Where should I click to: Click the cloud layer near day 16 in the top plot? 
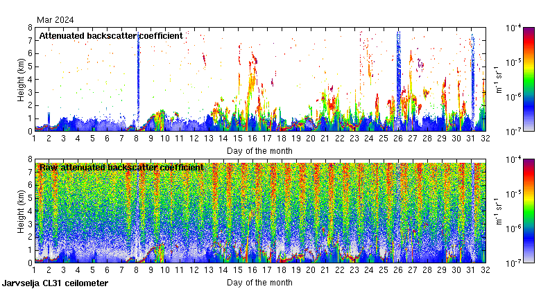click(253, 74)
